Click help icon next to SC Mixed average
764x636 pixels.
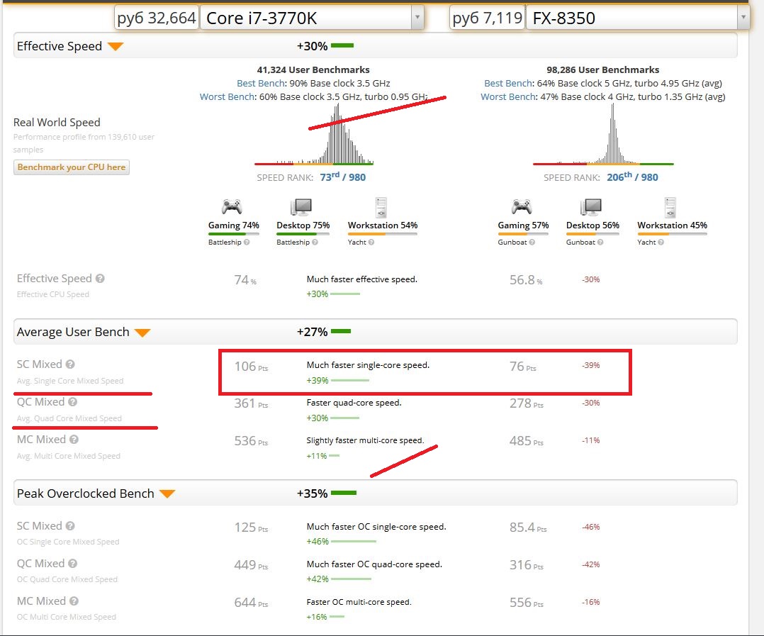pos(70,364)
